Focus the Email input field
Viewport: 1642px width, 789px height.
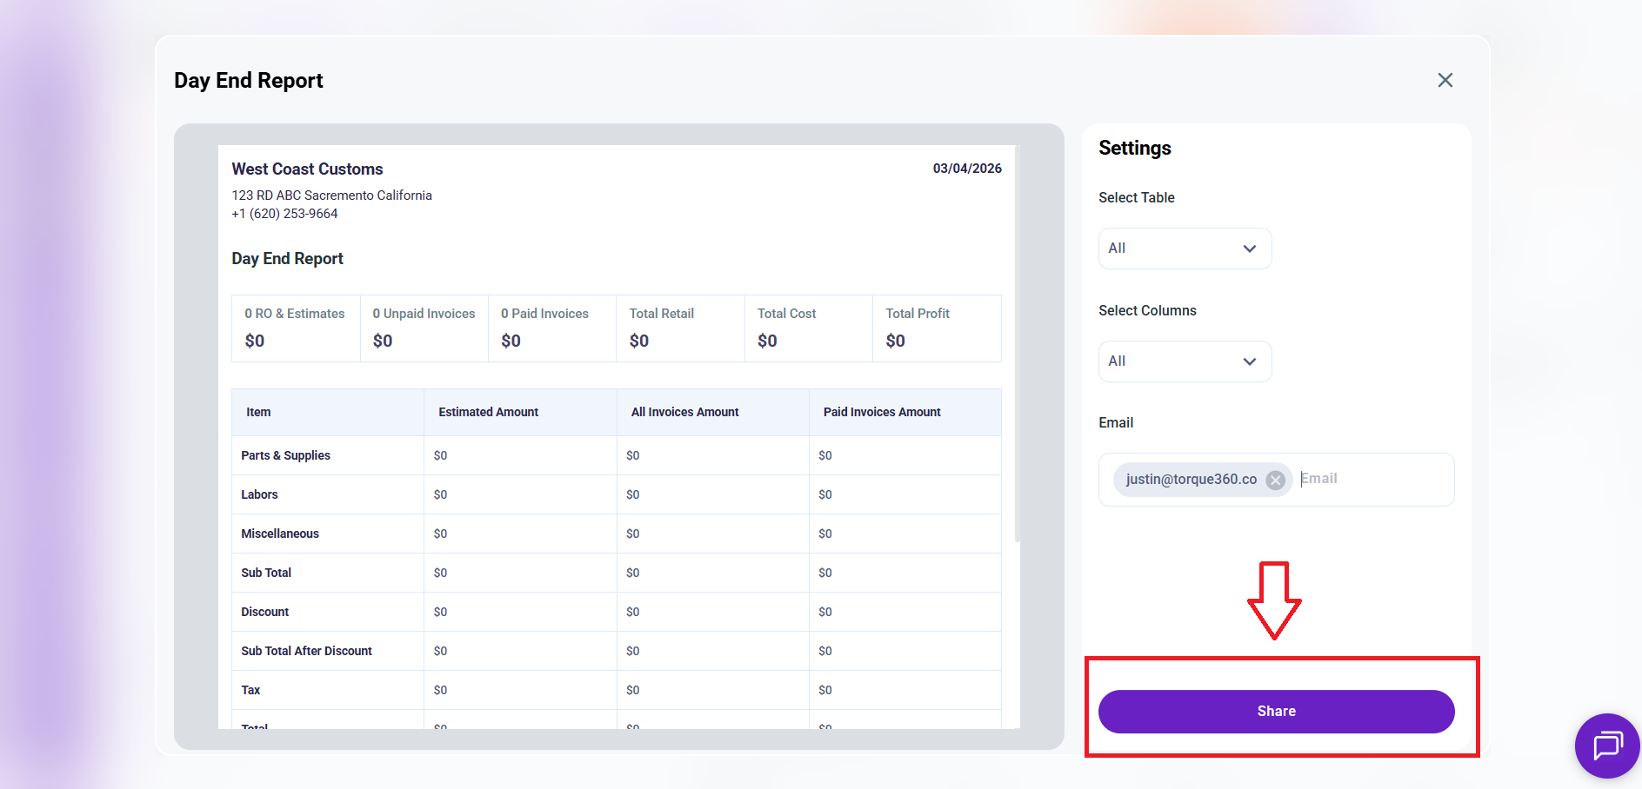pos(1372,479)
